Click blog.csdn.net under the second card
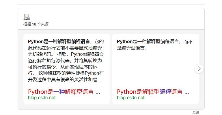This screenshot has width=222, height=115. [131, 98]
